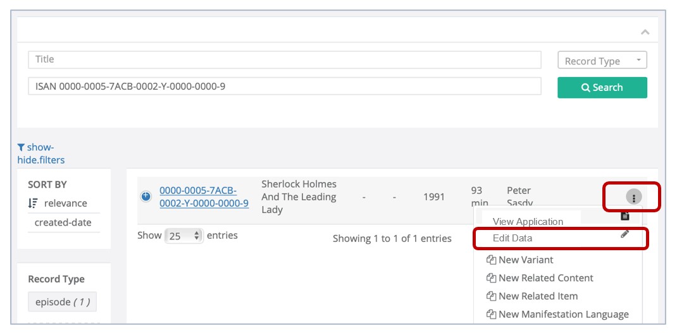
Task: Click the green Search button
Action: pyautogui.click(x=602, y=88)
